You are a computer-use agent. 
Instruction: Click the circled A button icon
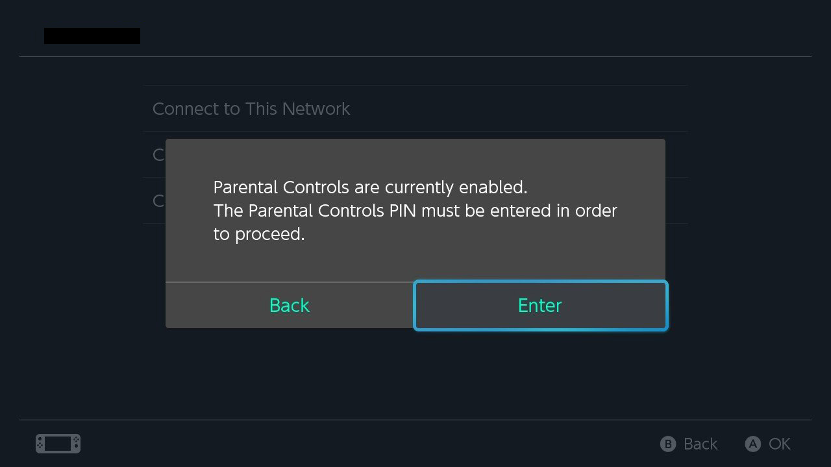tap(752, 444)
